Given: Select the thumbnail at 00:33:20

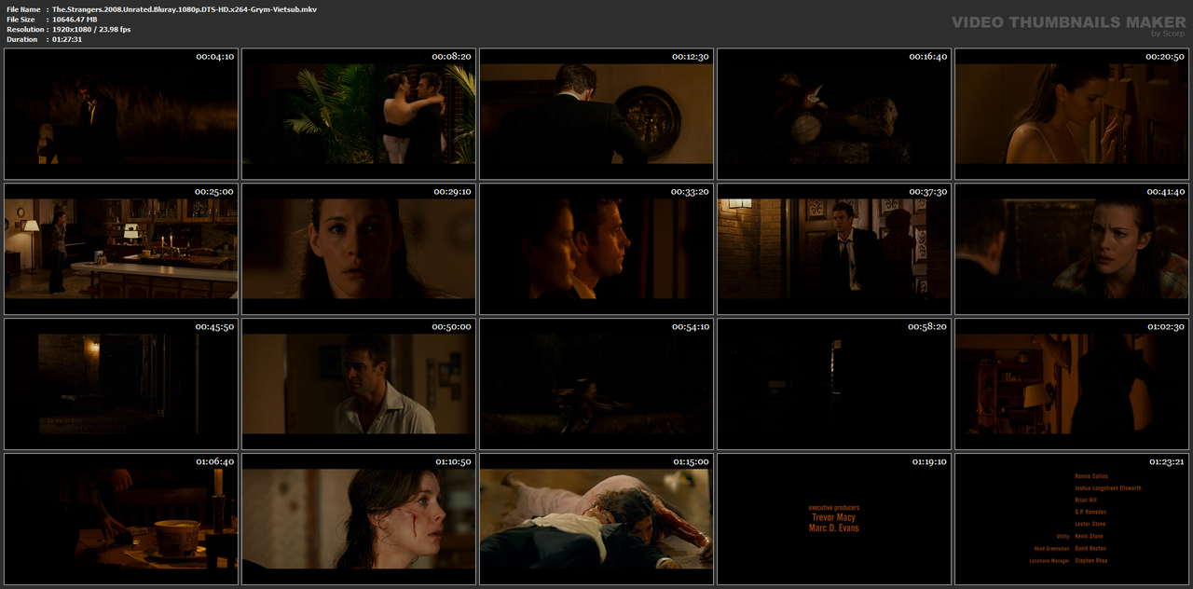Looking at the screenshot, I should (x=596, y=249).
